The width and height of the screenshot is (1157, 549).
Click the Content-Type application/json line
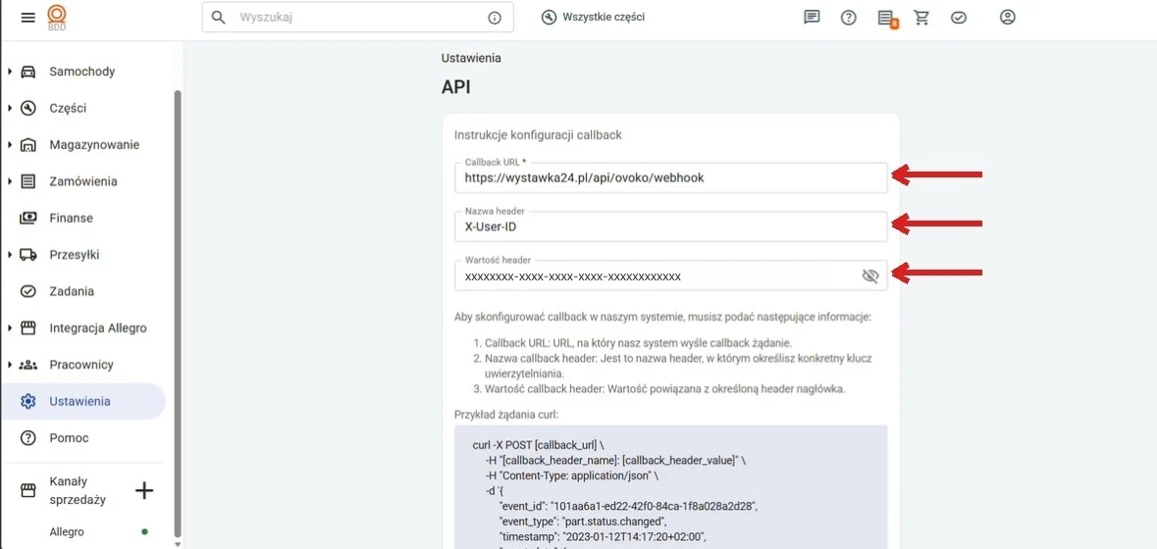click(573, 475)
